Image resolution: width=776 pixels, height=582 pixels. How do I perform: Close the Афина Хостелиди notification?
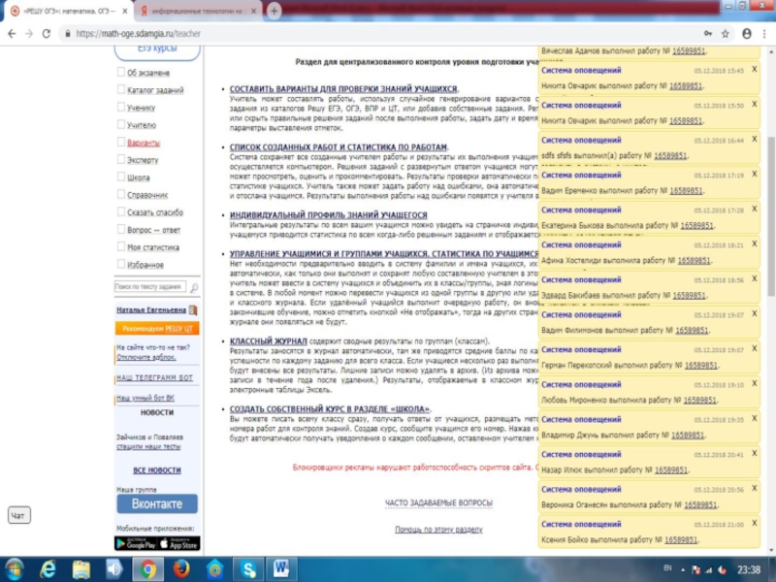click(755, 243)
